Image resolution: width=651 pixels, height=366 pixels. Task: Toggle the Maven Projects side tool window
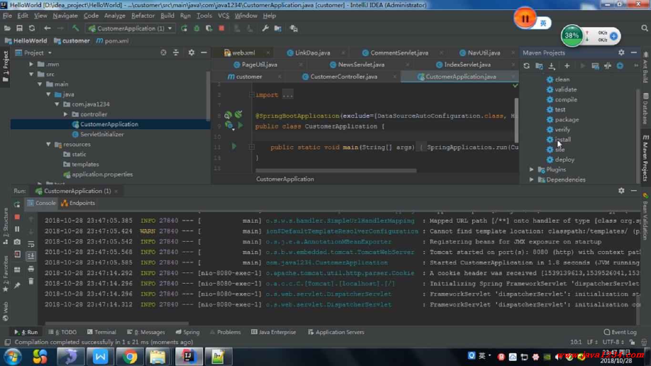tap(645, 157)
